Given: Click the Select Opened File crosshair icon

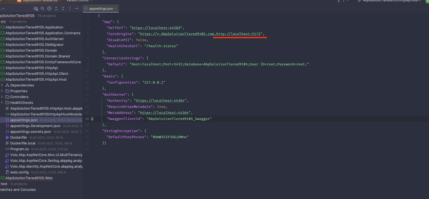Looking at the screenshot, I should (49, 8).
